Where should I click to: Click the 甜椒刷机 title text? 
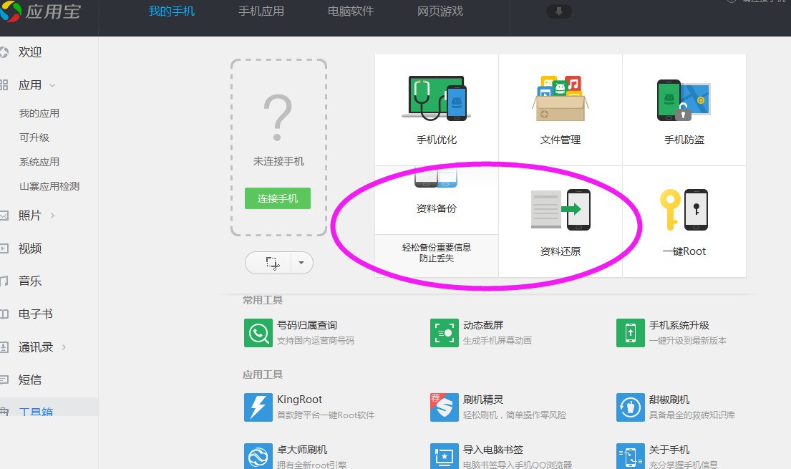[669, 400]
